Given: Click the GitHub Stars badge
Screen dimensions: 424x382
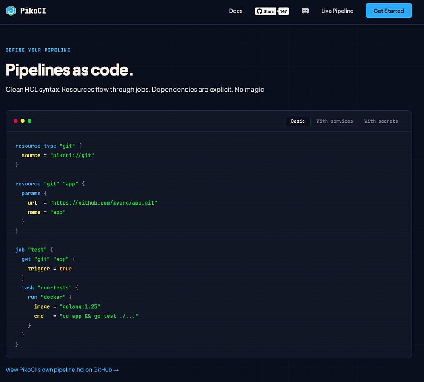Looking at the screenshot, I should click(x=265, y=11).
